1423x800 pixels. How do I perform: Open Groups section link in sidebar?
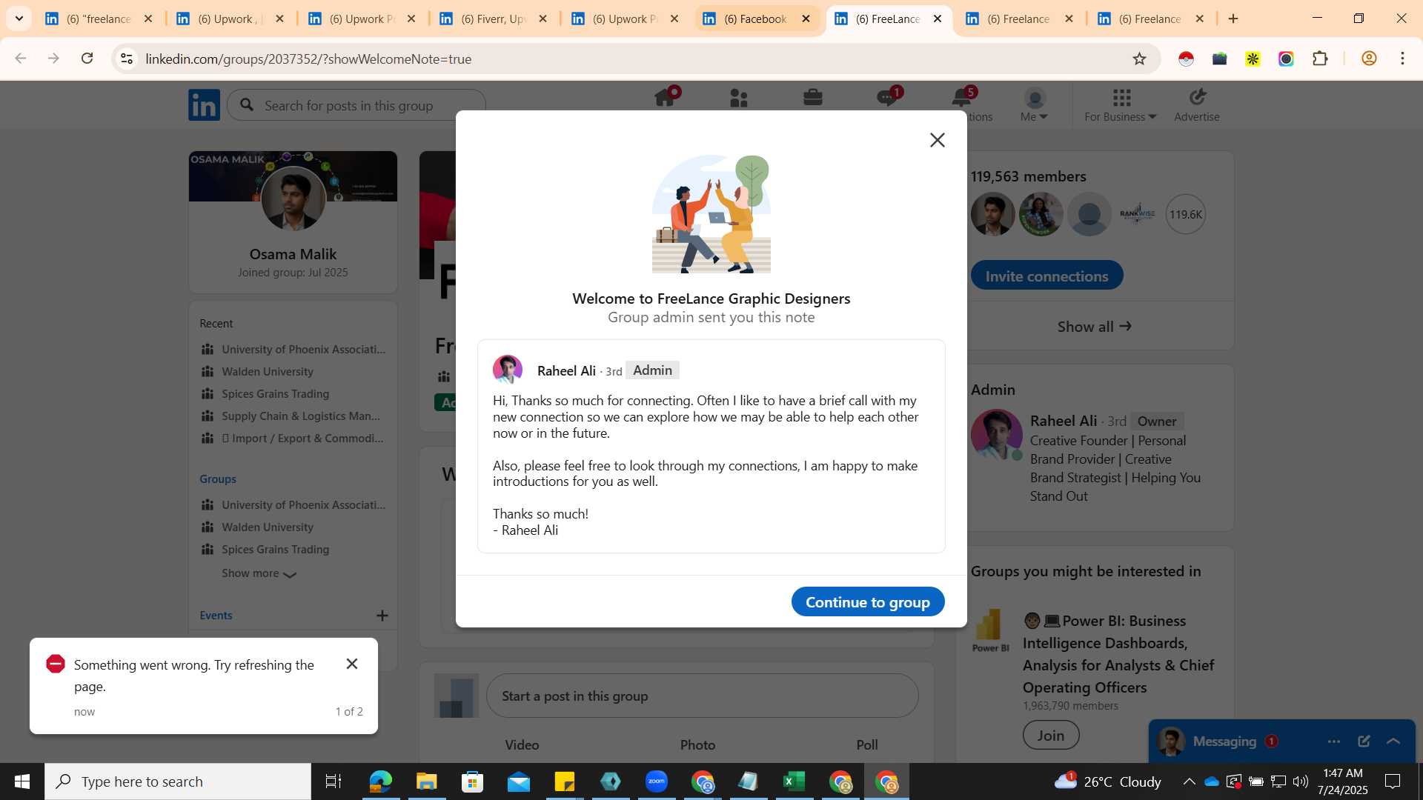[x=218, y=479]
